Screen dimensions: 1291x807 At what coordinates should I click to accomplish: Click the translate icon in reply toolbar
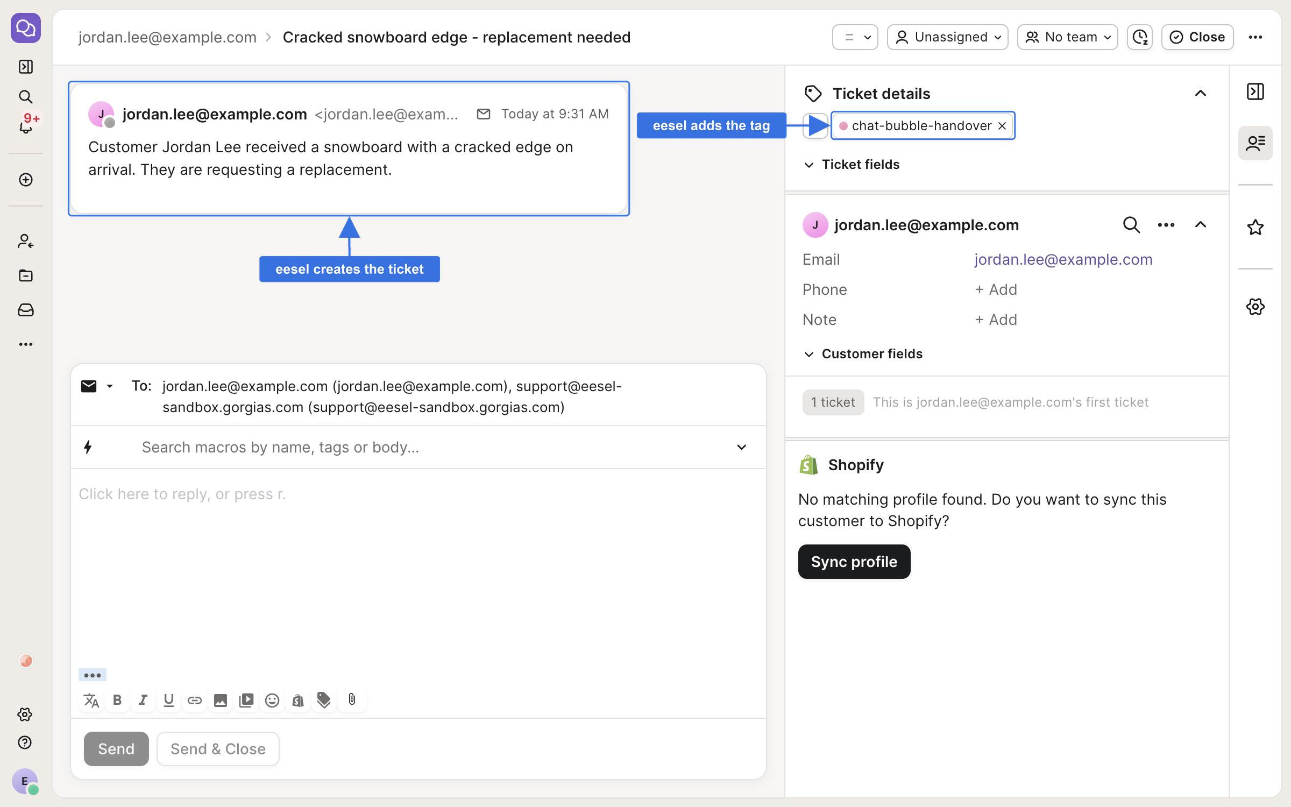tap(91, 700)
